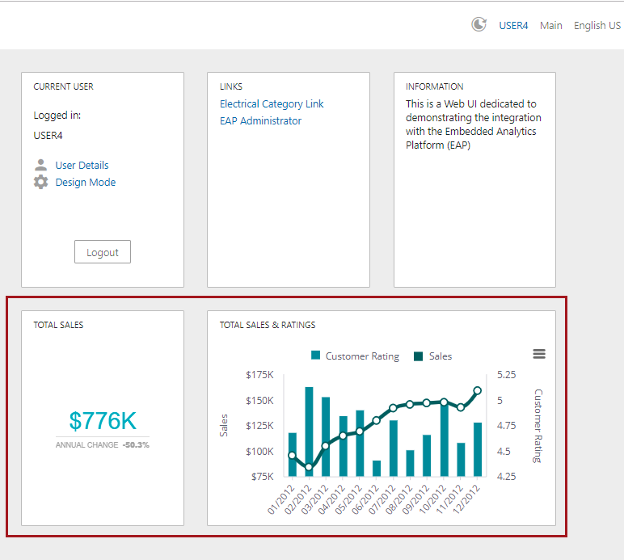Click the Logout button
The width and height of the screenshot is (624, 560).
pyautogui.click(x=103, y=252)
